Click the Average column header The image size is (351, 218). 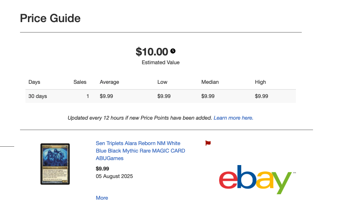point(109,82)
